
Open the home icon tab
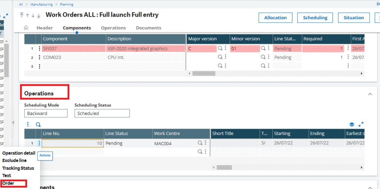(26, 28)
